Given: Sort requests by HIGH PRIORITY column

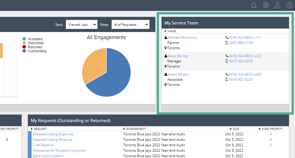Looking at the screenshot, I should tap(272, 129).
